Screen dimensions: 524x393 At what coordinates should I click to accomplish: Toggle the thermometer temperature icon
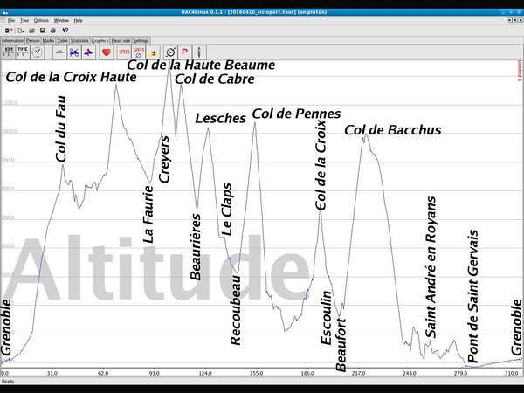pyautogui.click(x=199, y=52)
